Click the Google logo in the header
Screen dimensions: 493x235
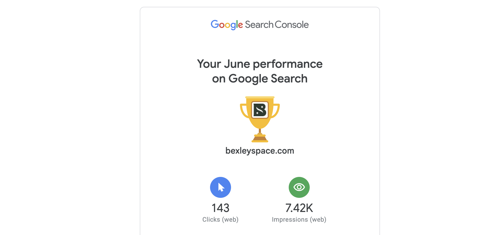(227, 25)
